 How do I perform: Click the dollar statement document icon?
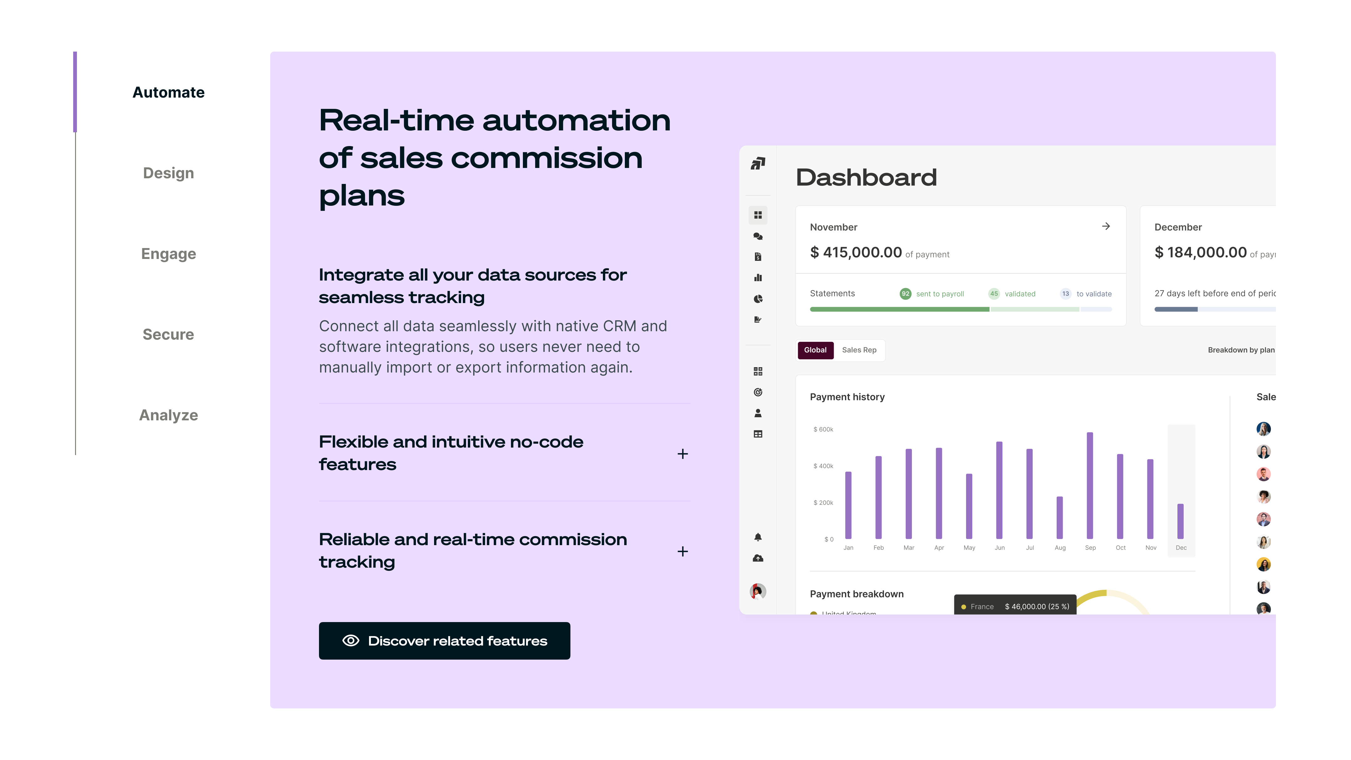[758, 256]
